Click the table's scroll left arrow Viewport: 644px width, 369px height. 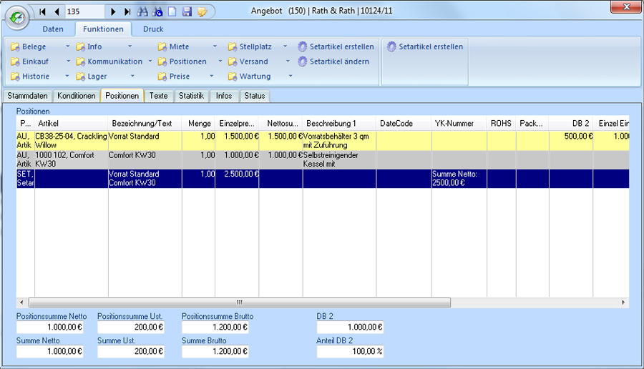tap(21, 302)
